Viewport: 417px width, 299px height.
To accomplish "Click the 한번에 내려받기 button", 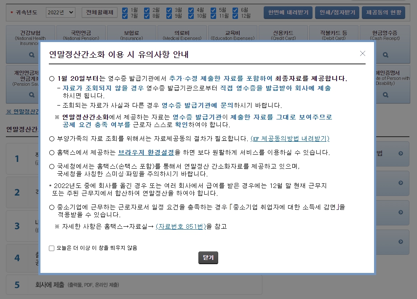I will coord(288,13).
